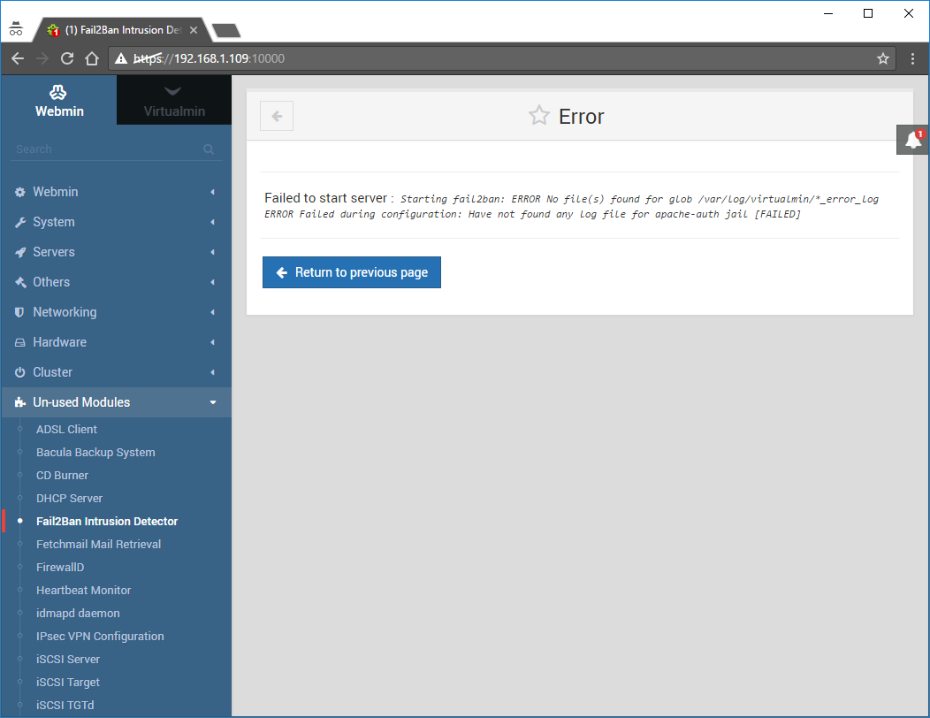
Task: Click the Others hammer icon
Action: 20,282
